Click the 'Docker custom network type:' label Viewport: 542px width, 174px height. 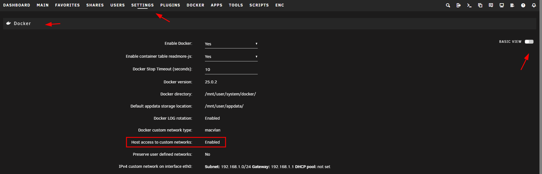click(165, 130)
